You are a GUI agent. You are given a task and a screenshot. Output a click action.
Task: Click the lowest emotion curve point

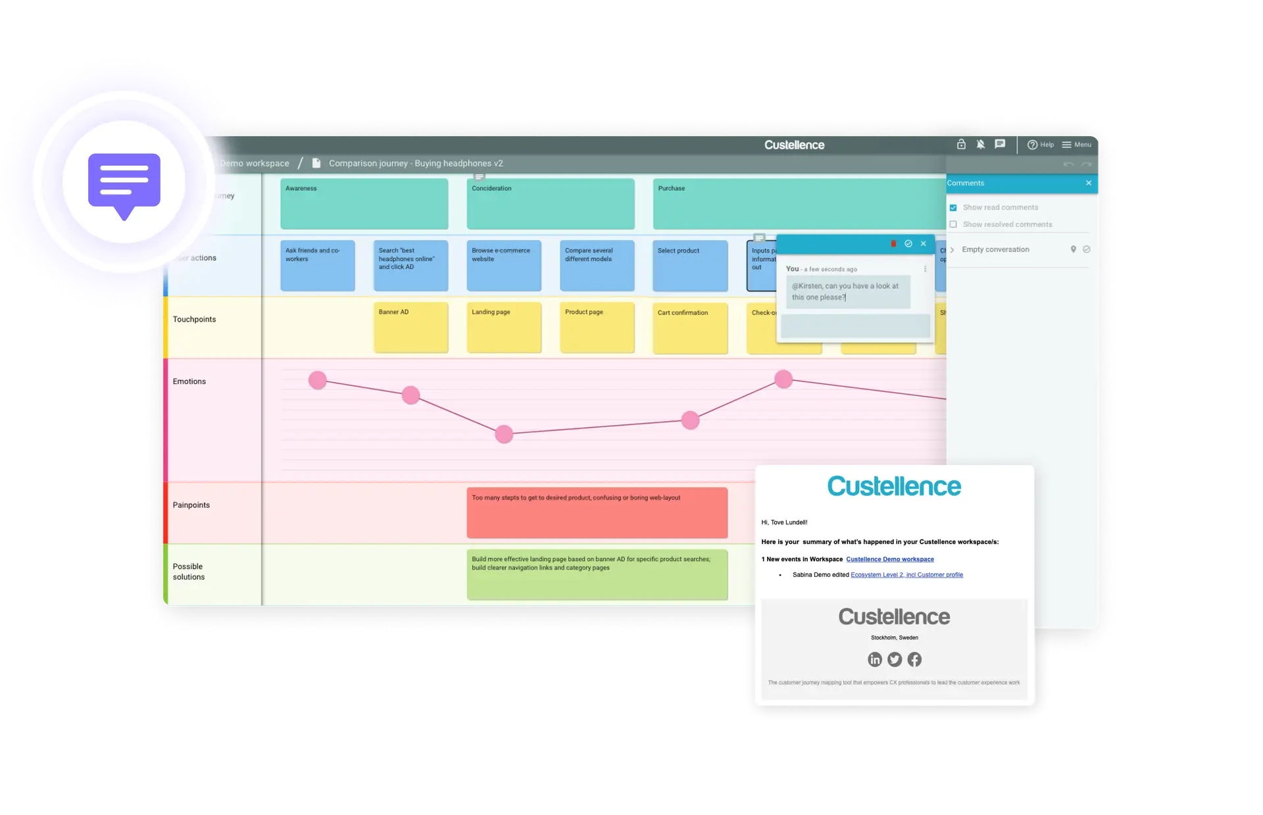tap(504, 434)
